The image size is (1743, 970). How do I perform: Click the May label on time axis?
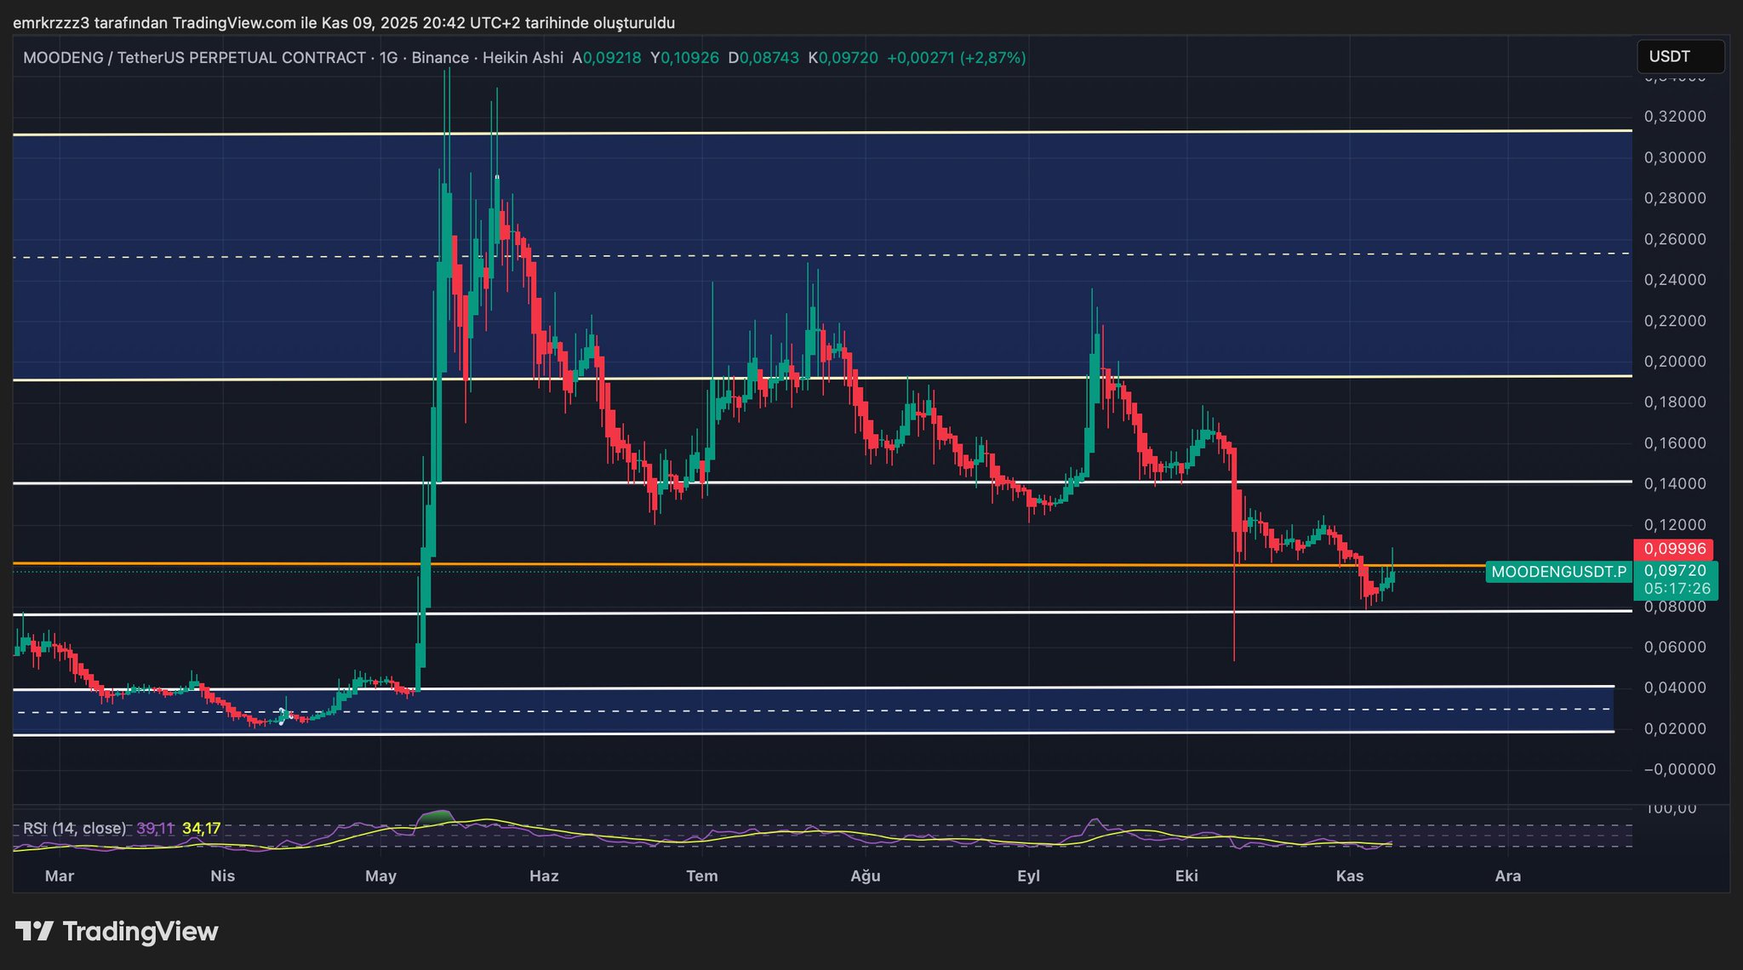(380, 876)
